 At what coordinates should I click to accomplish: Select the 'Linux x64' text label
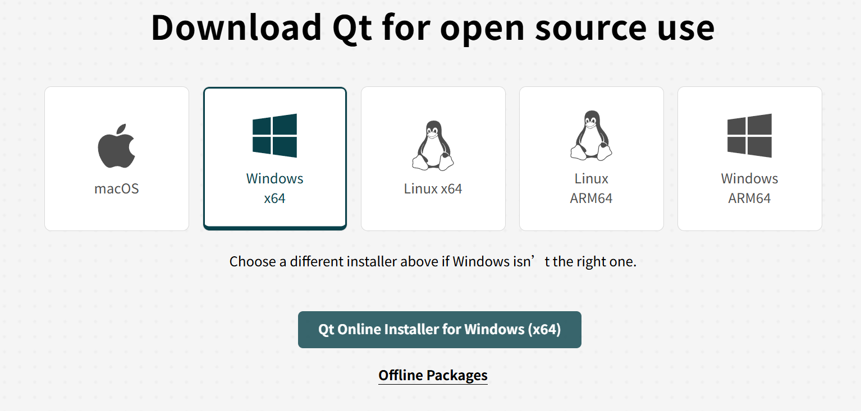click(x=433, y=188)
